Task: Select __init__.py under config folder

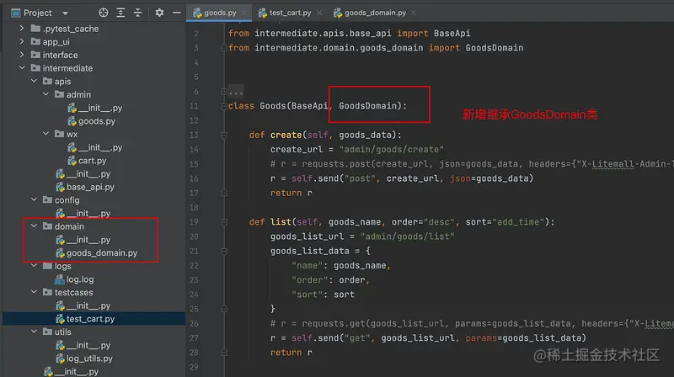Action: (88, 213)
